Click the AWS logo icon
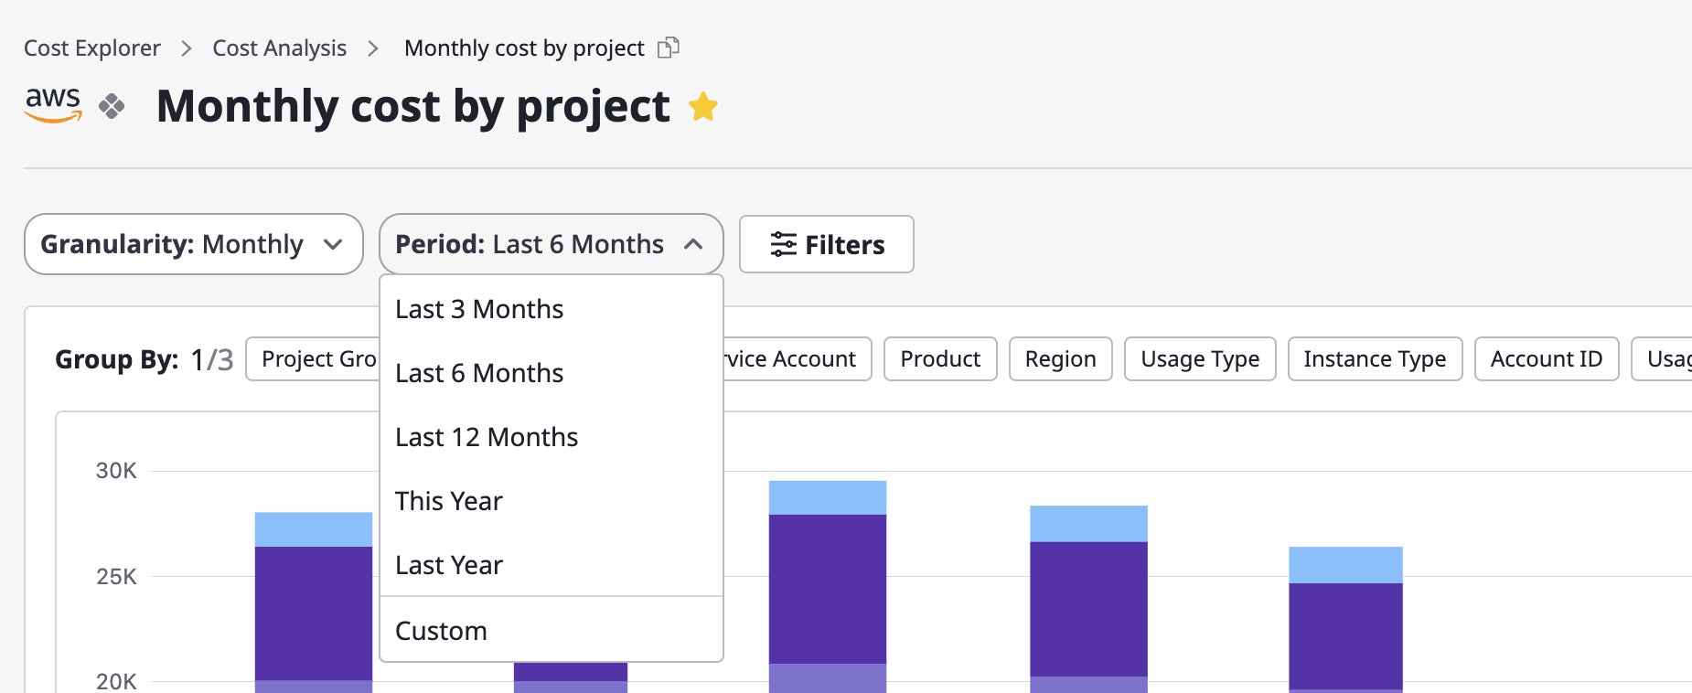 pos(53,105)
